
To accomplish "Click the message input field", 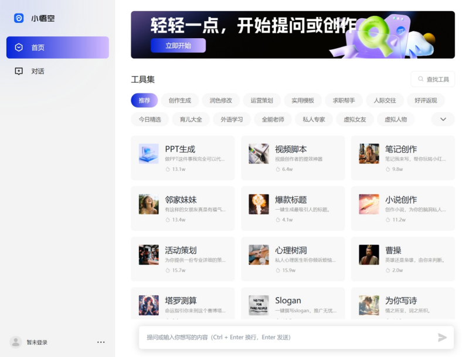I will pyautogui.click(x=287, y=337).
